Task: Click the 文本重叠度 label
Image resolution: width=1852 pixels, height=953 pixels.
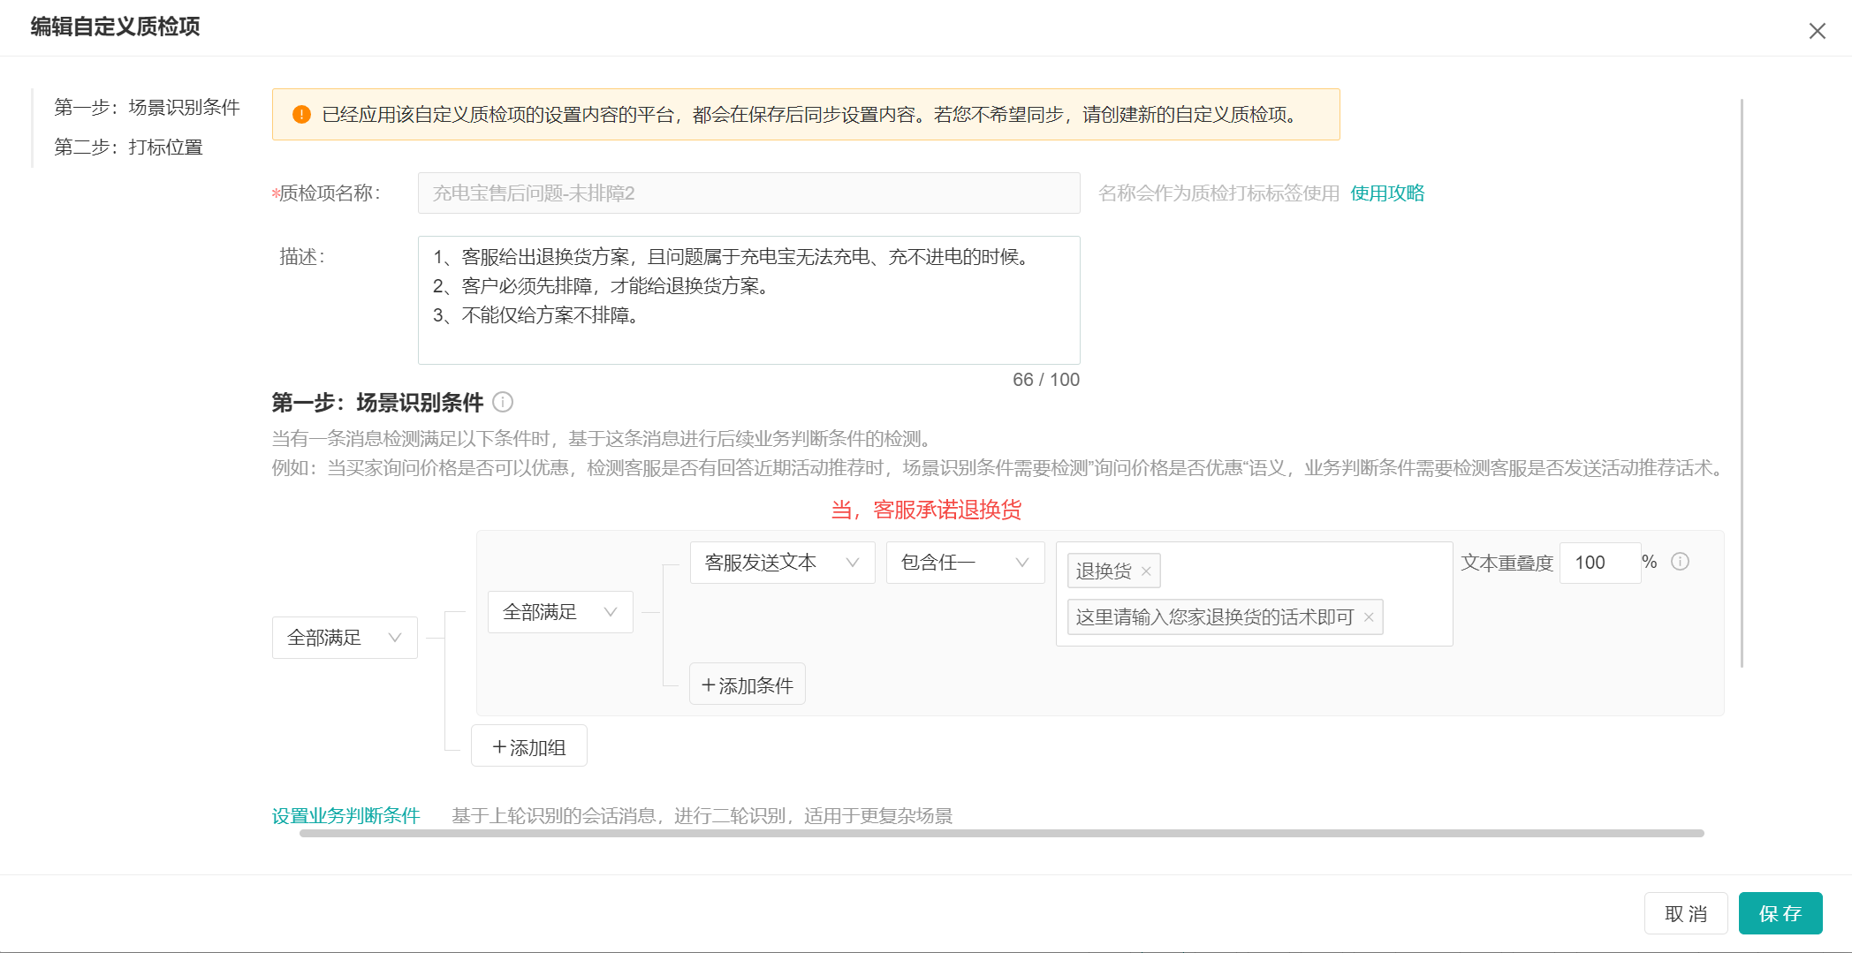Action: [1507, 563]
